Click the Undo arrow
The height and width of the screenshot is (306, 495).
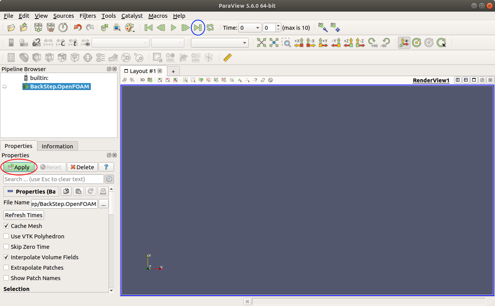coord(78,28)
